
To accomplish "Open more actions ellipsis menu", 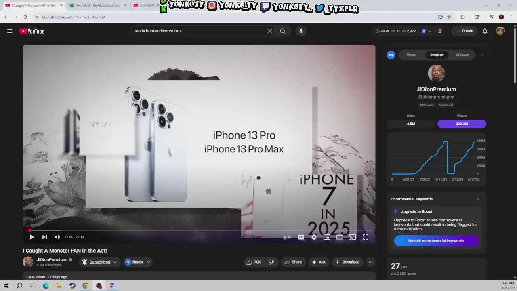I will pyautogui.click(x=371, y=262).
